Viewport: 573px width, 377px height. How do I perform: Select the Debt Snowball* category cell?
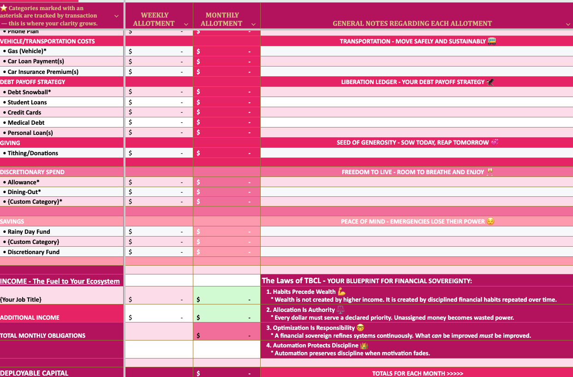tap(62, 92)
